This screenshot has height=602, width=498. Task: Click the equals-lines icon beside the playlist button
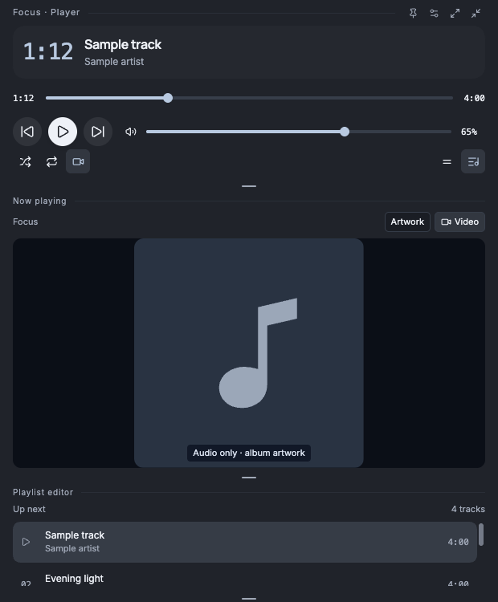(447, 162)
